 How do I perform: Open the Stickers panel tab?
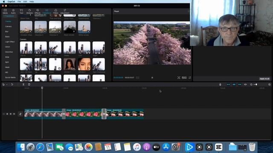pos(29,11)
